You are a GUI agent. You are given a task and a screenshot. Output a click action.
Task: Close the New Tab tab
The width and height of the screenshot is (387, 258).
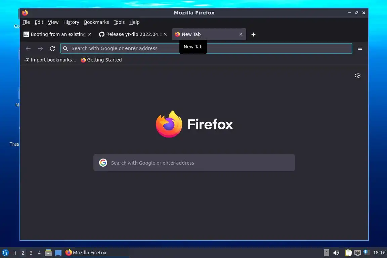tap(241, 34)
